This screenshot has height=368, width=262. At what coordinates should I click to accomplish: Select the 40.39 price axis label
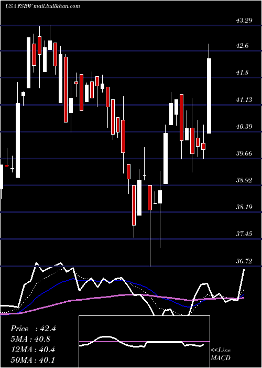point(244,127)
